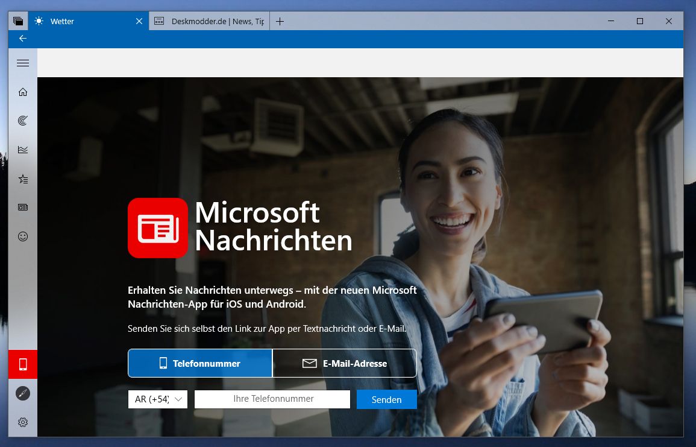Select the E-Mail-Adresse option
696x447 pixels.
345,363
